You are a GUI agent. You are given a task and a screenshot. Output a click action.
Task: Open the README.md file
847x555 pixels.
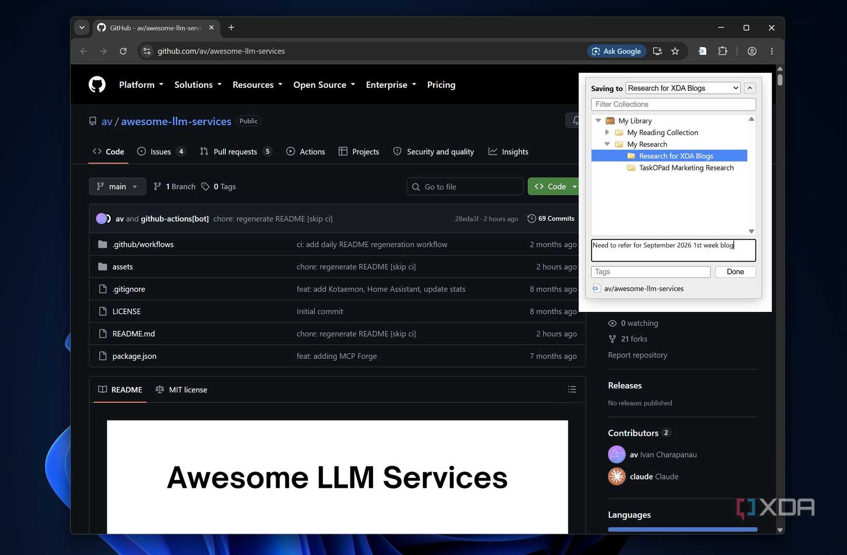point(133,334)
